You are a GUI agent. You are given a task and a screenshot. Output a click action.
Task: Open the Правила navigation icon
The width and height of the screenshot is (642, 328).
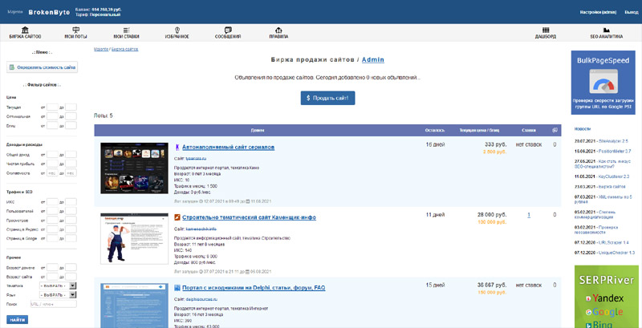[278, 30]
